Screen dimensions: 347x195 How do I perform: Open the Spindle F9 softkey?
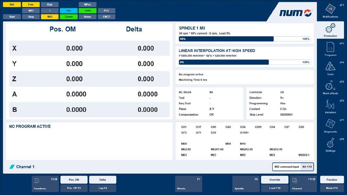click(x=246, y=184)
